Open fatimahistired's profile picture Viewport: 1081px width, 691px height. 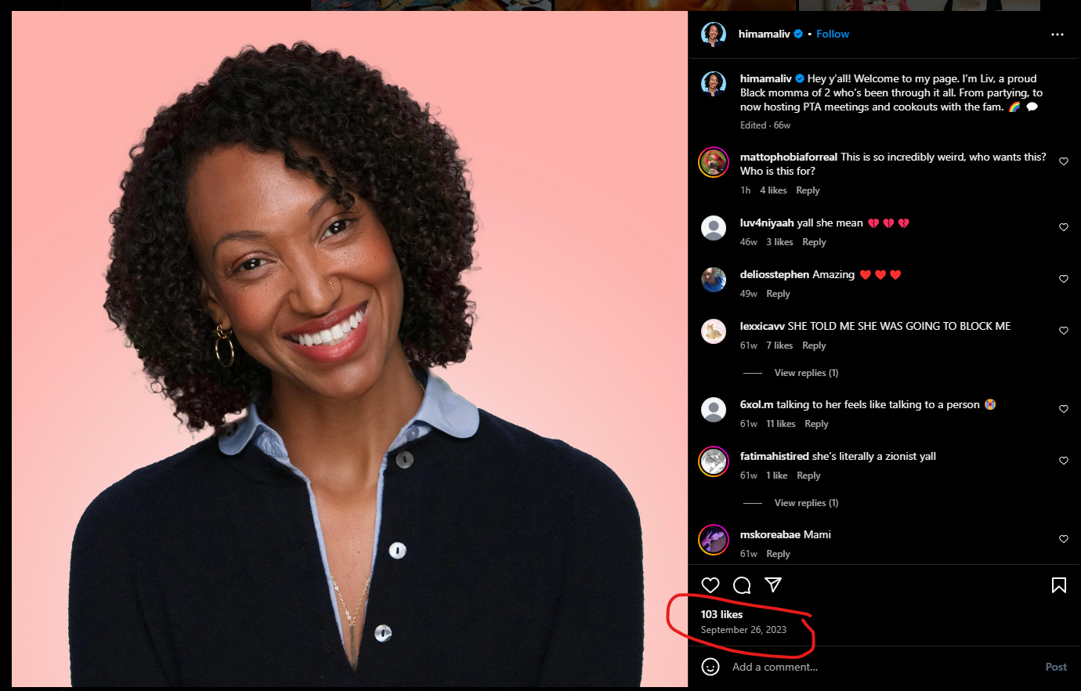tap(714, 461)
